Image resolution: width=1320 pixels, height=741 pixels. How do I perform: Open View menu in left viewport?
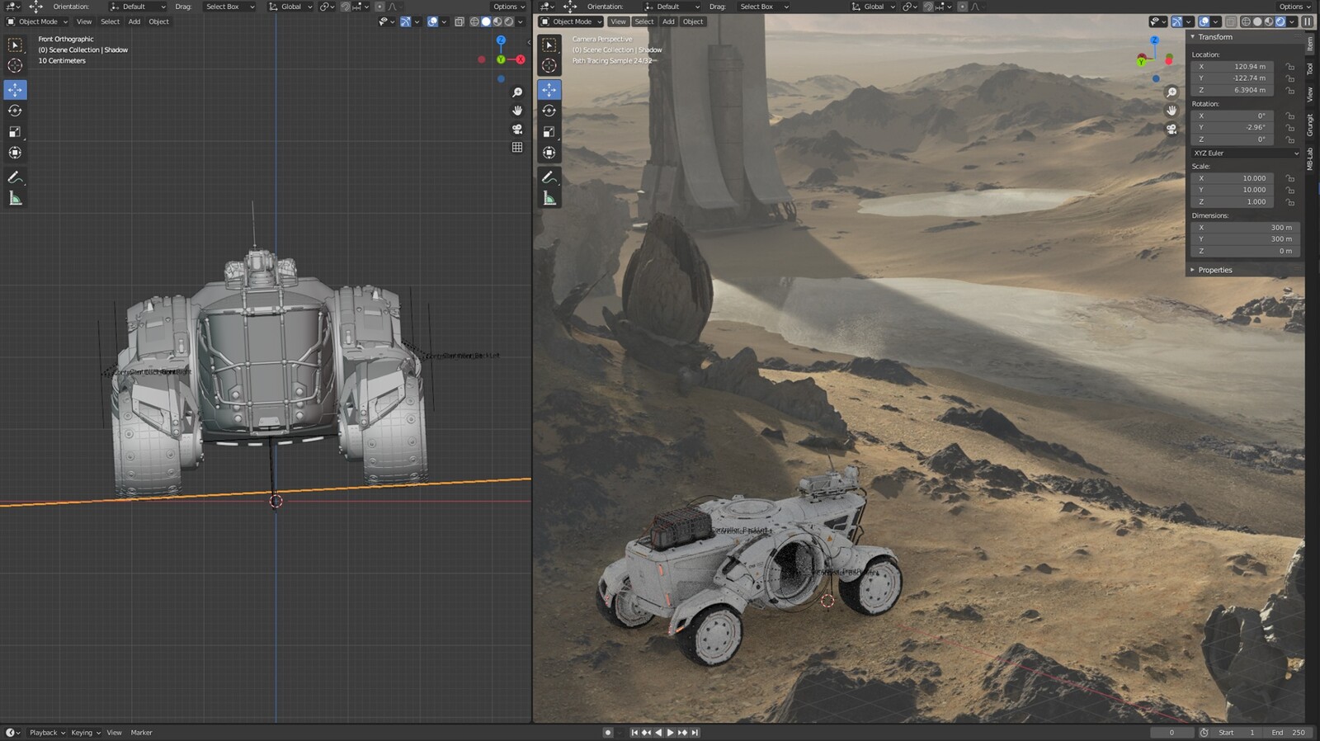[x=84, y=21]
